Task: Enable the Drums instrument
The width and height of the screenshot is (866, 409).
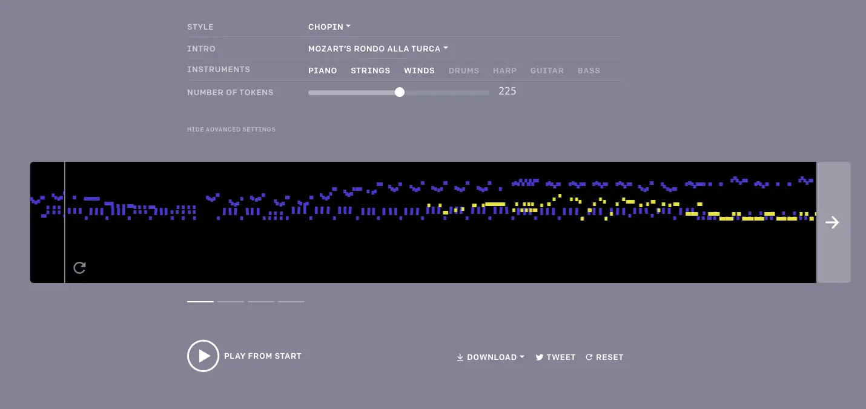Action: click(464, 71)
